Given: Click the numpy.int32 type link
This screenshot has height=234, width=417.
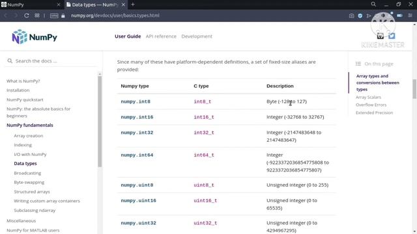Looking at the screenshot, I should (x=137, y=133).
